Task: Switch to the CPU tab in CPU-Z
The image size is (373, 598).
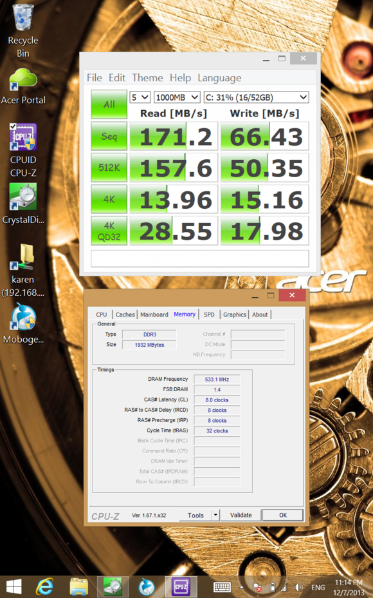Action: (101, 314)
